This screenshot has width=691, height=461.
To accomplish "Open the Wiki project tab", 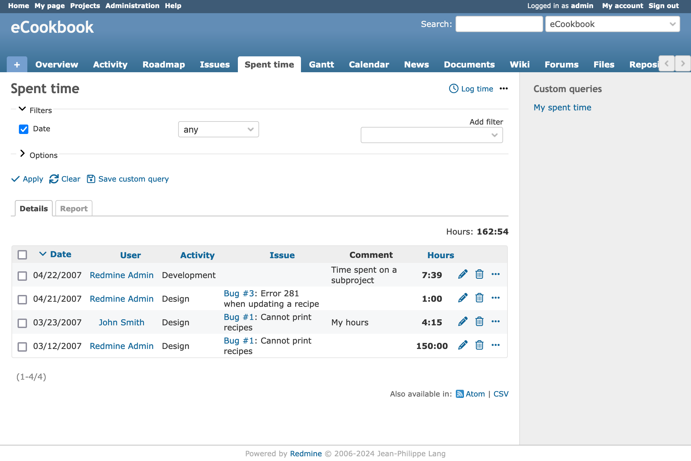I will (x=520, y=64).
